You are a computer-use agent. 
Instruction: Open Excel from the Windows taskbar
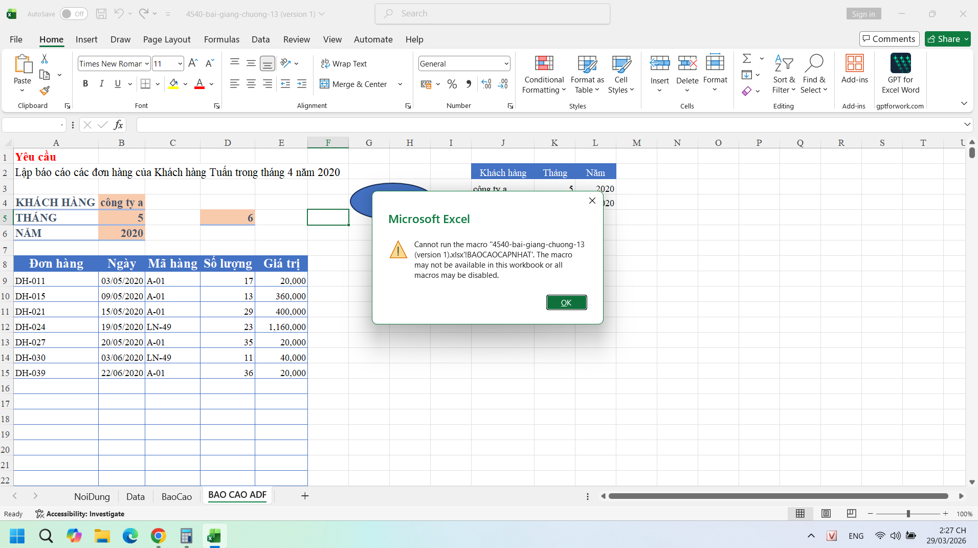214,536
